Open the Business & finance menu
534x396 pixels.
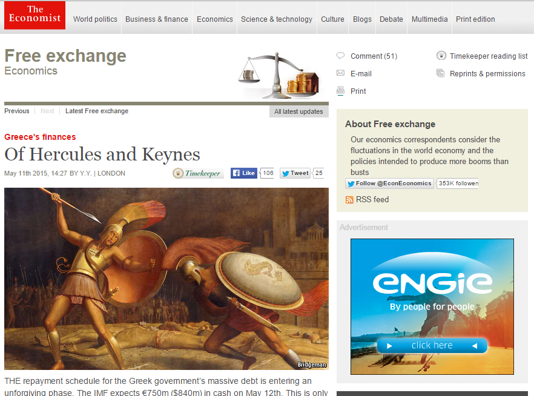click(x=157, y=19)
